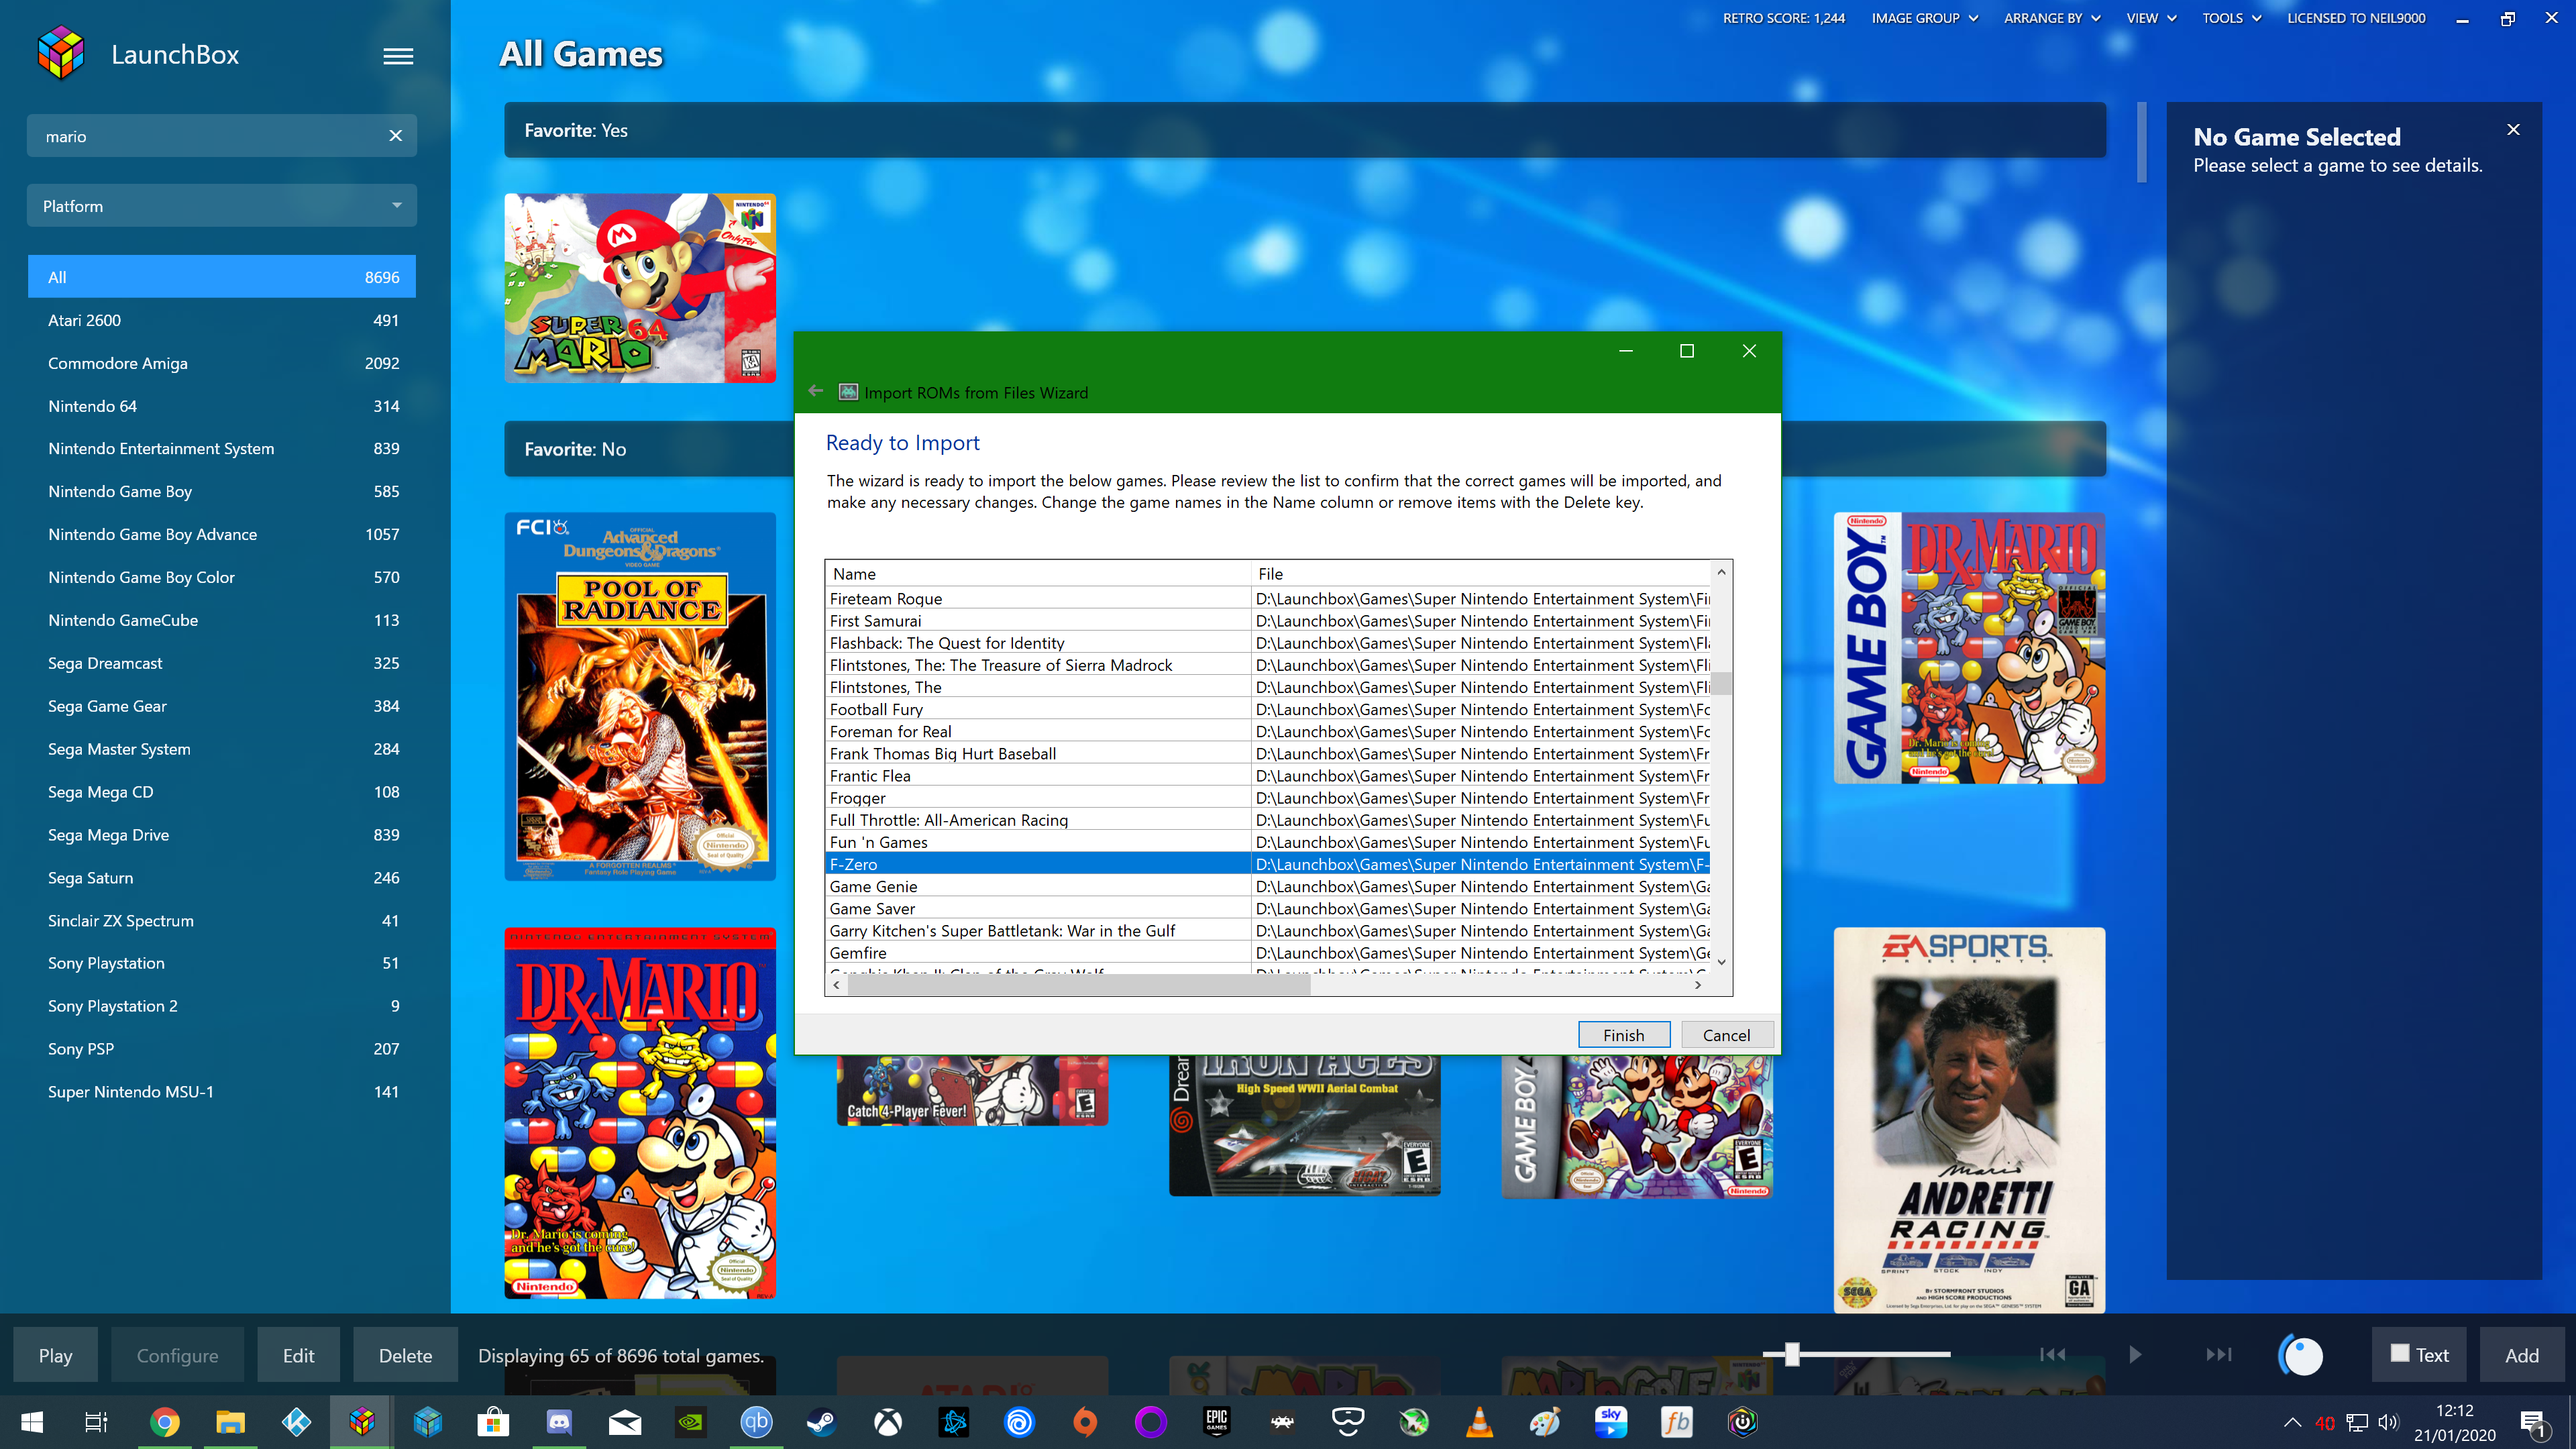Clear the mario search text

(x=396, y=136)
